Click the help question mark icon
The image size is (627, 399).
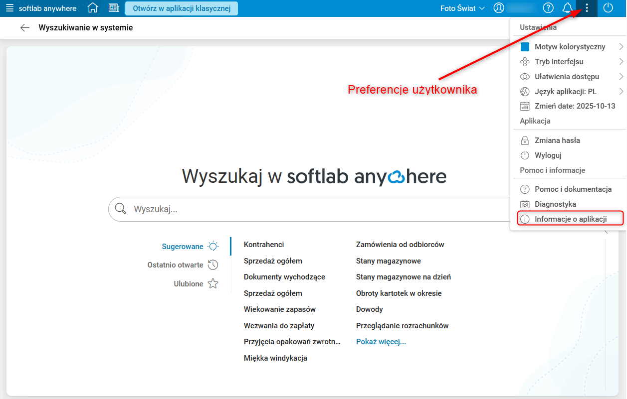(548, 8)
